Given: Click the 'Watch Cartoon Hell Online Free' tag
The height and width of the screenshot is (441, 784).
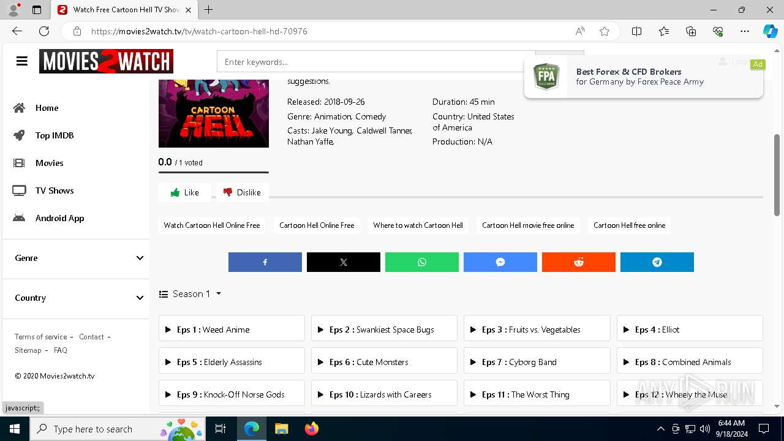Looking at the screenshot, I should (212, 225).
